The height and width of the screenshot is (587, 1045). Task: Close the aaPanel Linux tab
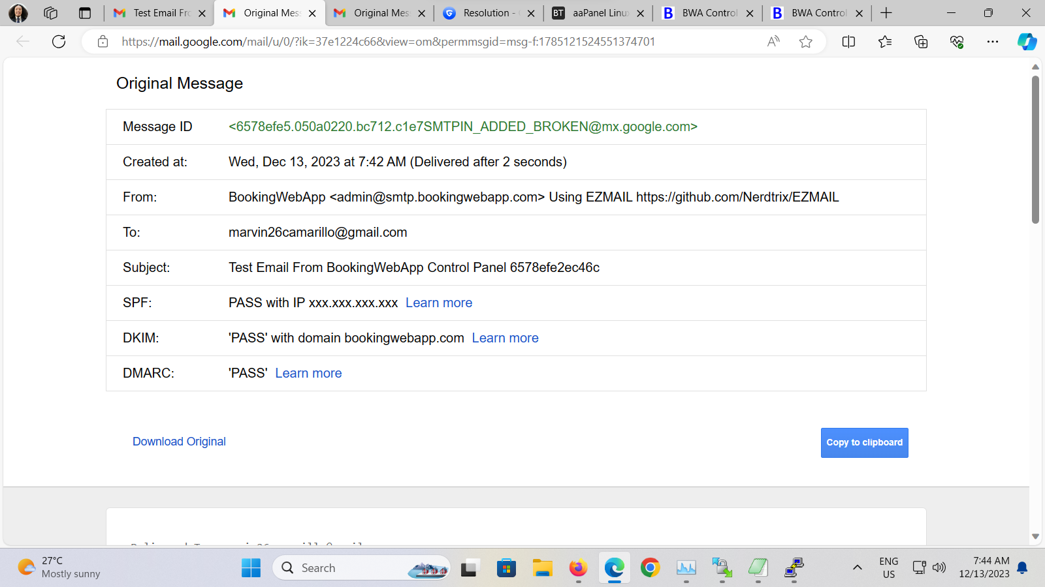[640, 13]
